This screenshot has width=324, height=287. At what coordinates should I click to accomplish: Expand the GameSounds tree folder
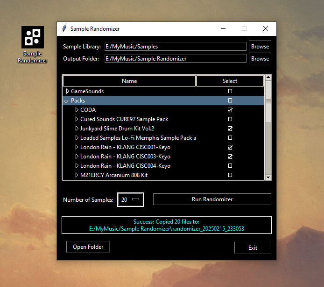[x=67, y=91]
